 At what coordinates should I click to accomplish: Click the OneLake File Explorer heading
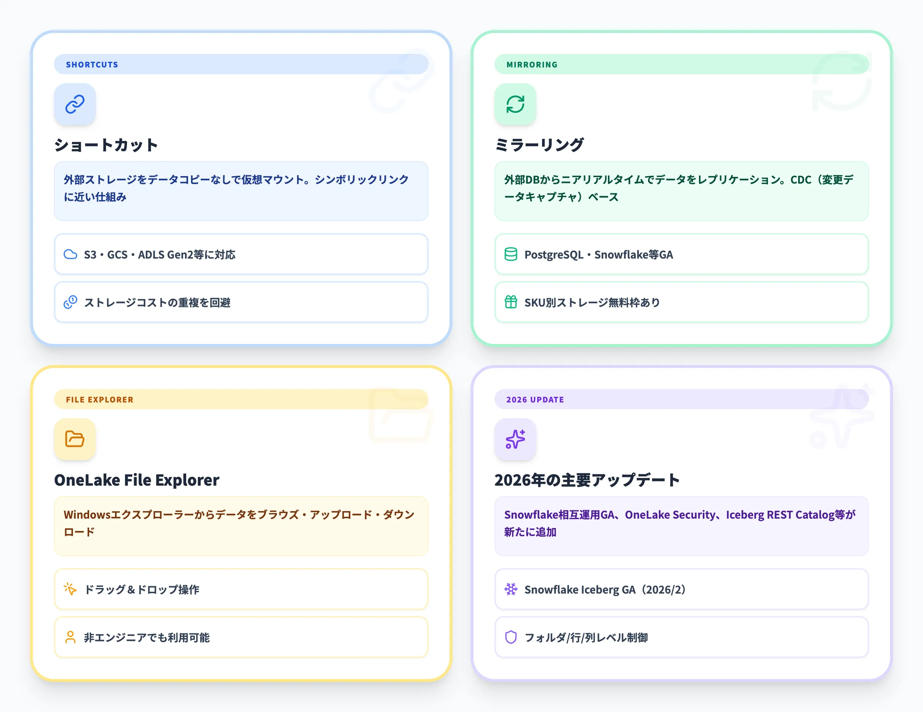(136, 480)
